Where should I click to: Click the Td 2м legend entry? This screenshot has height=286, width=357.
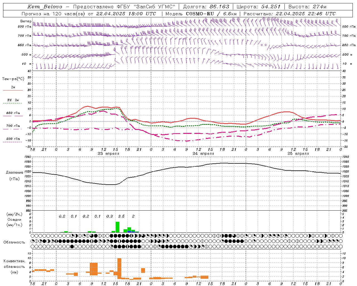coord(13,100)
